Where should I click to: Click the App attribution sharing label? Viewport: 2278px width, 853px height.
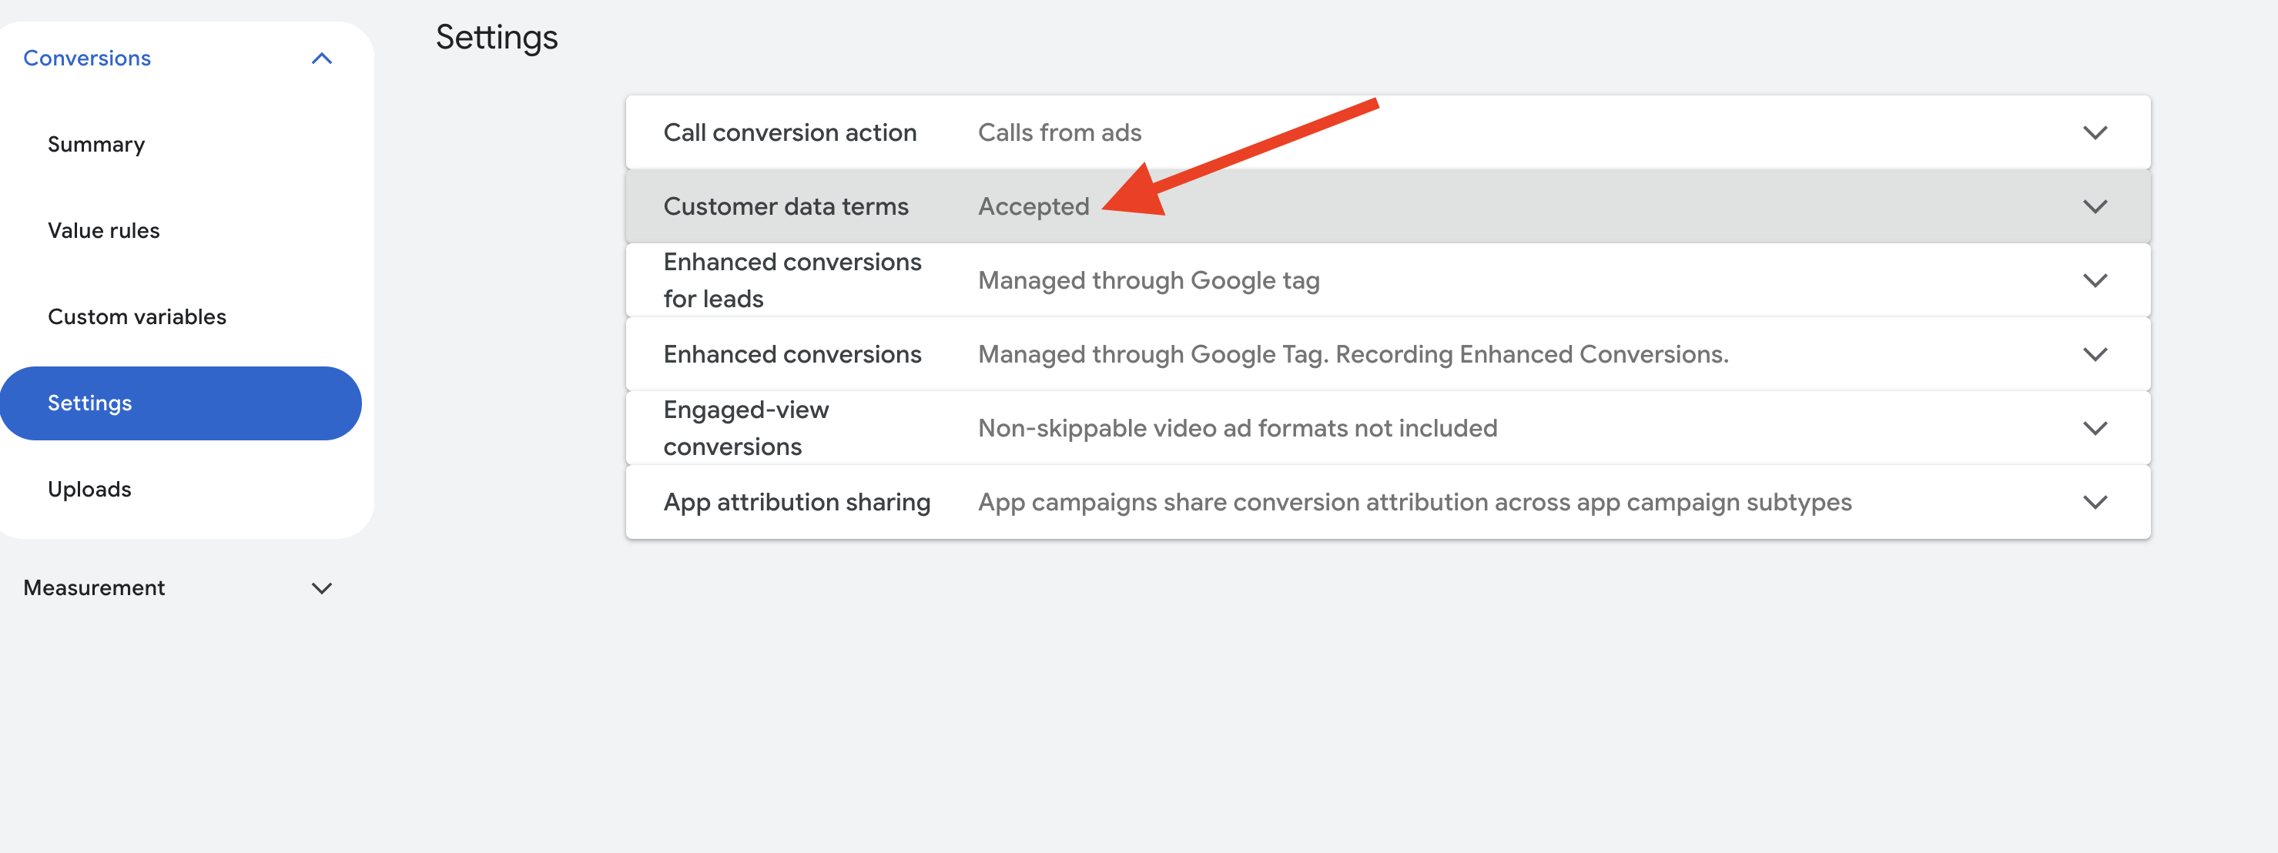pyautogui.click(x=796, y=502)
